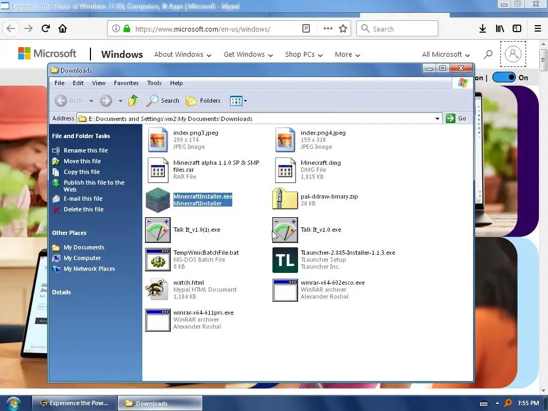The image size is (548, 411).
Task: Open the Edit menu
Action: [78, 83]
